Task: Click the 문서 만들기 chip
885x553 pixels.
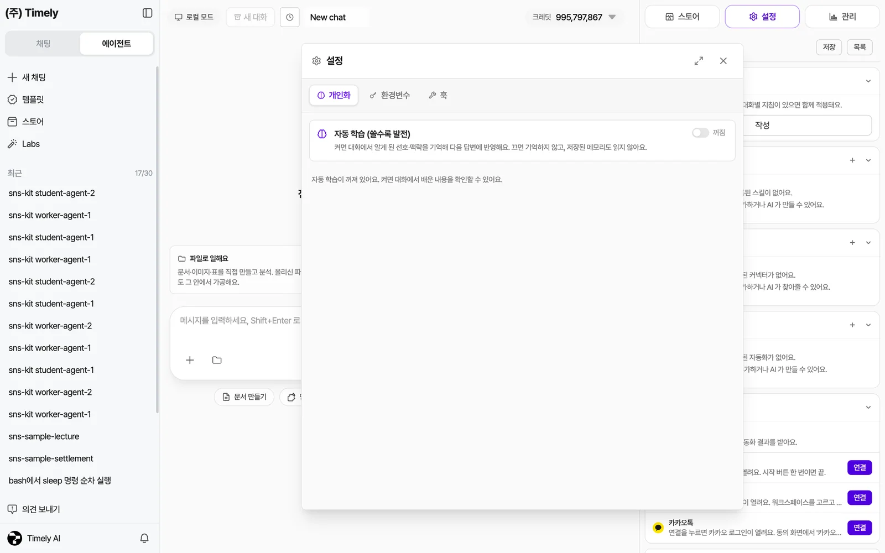Action: tap(244, 397)
